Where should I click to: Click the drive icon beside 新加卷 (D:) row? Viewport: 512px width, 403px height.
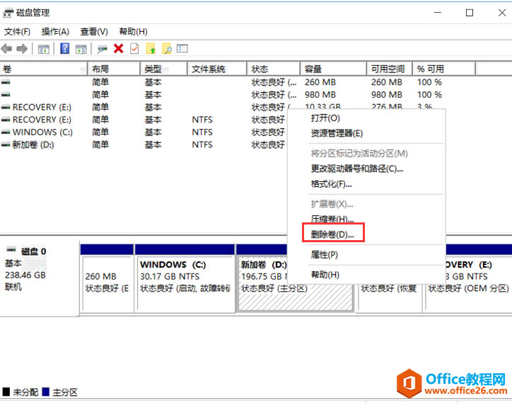pos(6,144)
